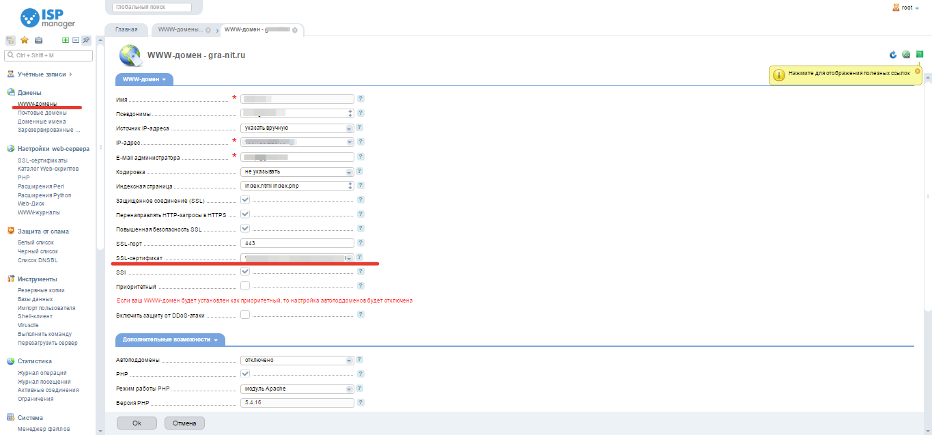Collapse all menu sections with minus icon
This screenshot has height=435, width=932.
pos(76,40)
